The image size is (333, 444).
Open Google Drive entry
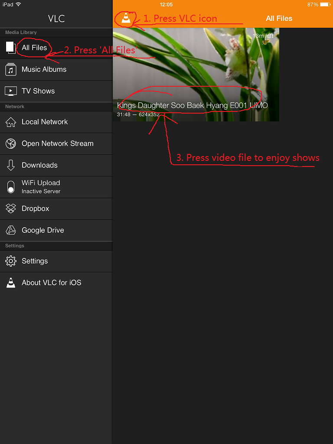coord(56,230)
